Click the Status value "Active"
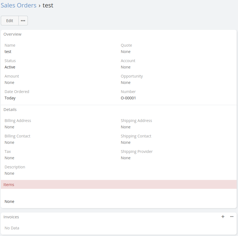Screen dimensions: 238x236 click(10, 67)
